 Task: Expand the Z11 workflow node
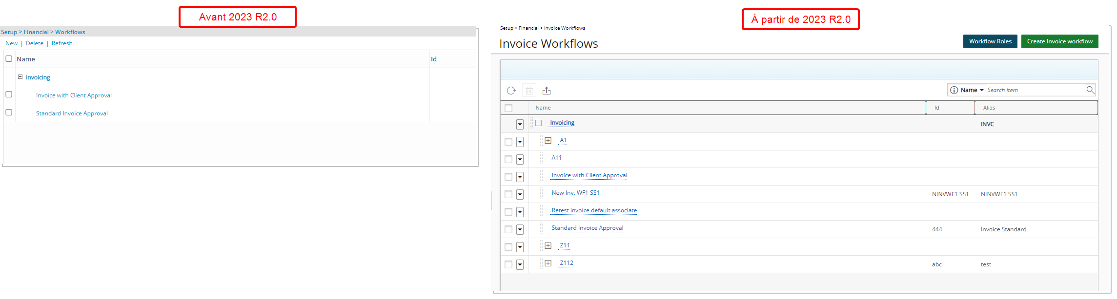click(548, 245)
